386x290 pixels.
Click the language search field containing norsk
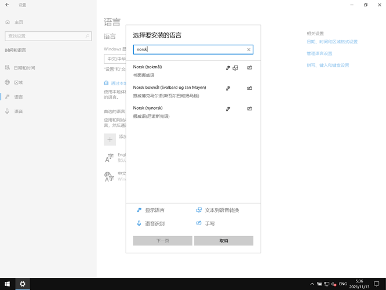tap(188, 49)
